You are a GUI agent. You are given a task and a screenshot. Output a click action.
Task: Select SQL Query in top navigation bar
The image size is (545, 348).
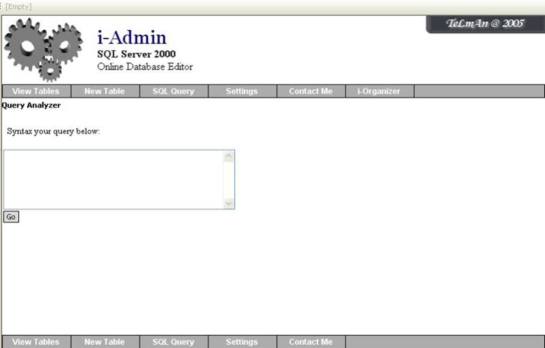[x=173, y=91]
